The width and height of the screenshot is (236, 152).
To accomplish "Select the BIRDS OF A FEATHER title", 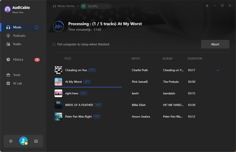I will pos(79,105).
